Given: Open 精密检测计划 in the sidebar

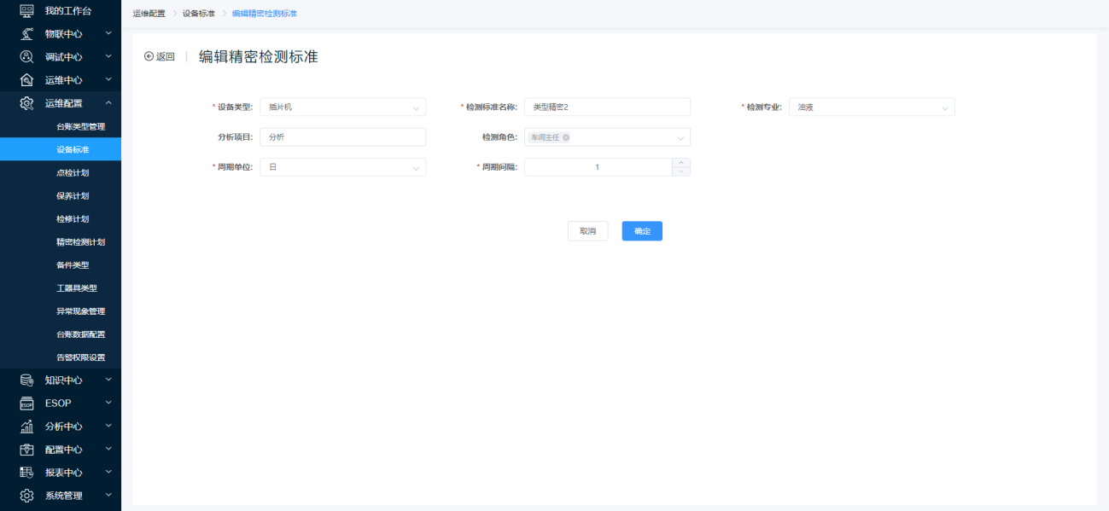Looking at the screenshot, I should pyautogui.click(x=80, y=242).
